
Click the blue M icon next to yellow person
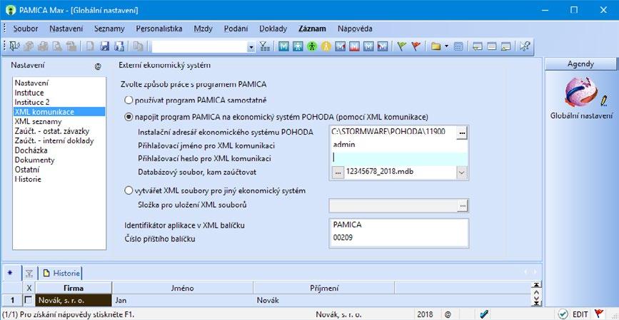pos(341,46)
